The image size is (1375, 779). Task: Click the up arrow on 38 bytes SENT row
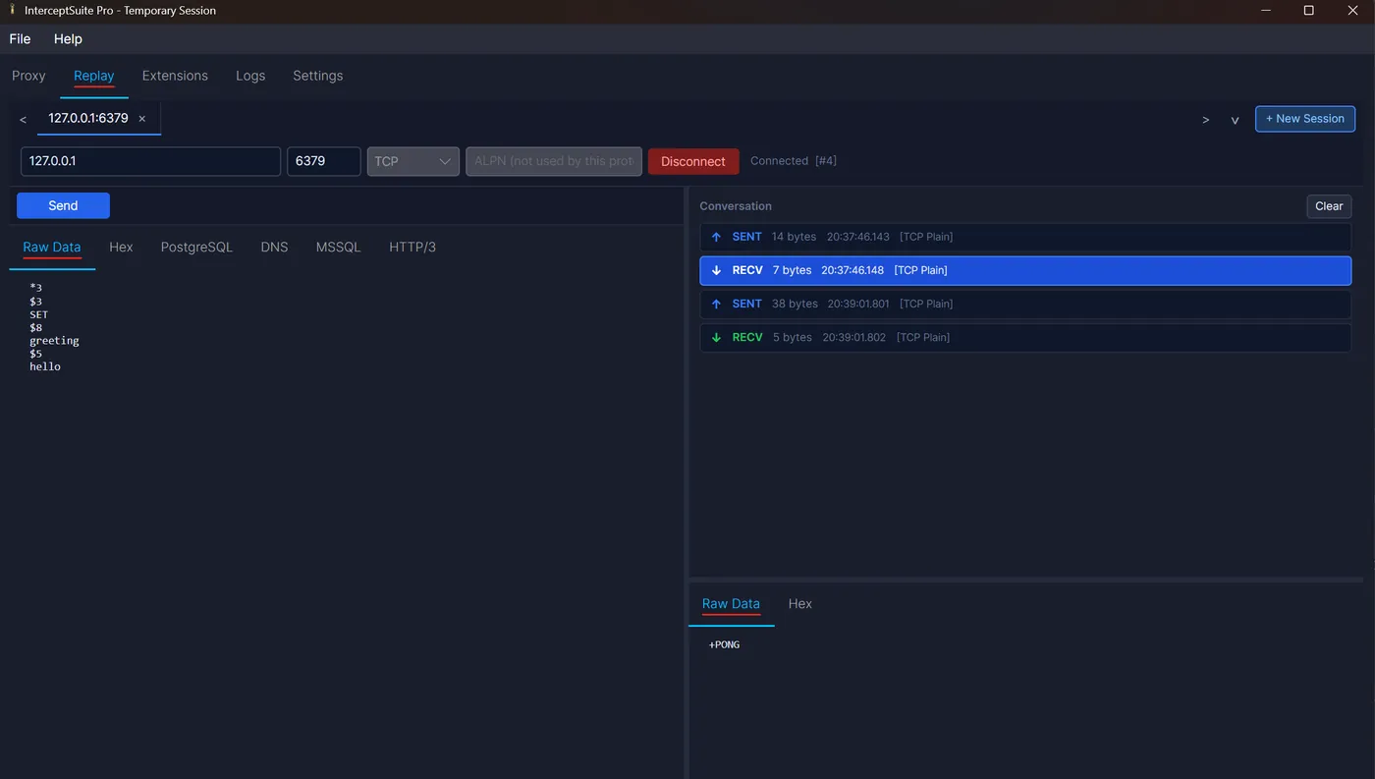[x=716, y=304]
